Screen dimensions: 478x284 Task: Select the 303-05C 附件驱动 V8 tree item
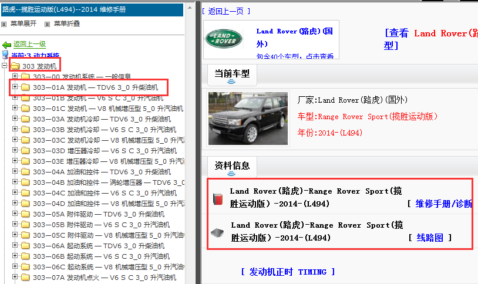(x=109, y=235)
